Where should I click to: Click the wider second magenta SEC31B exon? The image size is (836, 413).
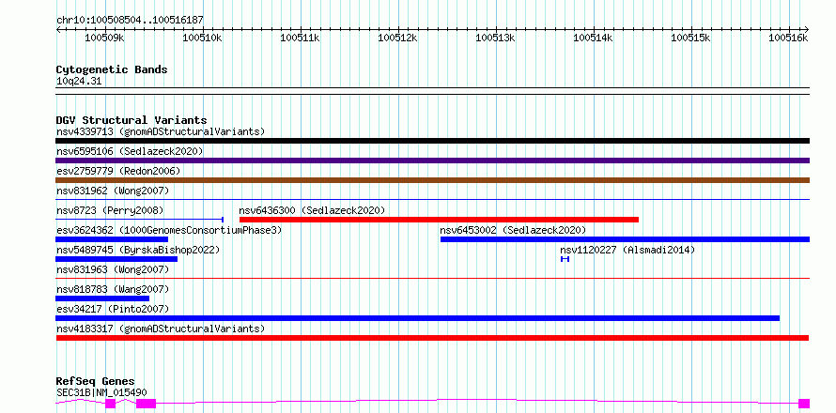click(x=147, y=404)
